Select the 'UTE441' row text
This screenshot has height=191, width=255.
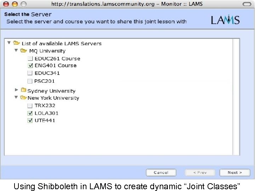(45, 121)
